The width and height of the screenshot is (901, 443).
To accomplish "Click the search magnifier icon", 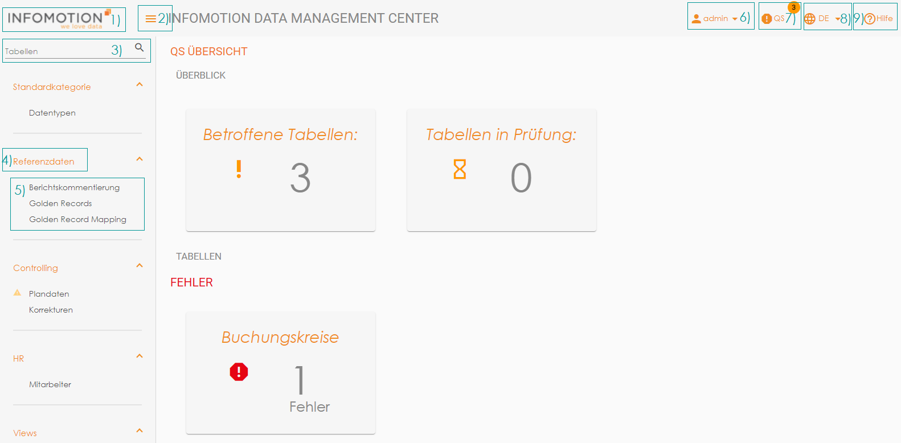I will (140, 48).
